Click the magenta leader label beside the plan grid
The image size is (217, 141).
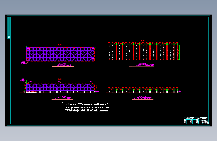pos(24,62)
